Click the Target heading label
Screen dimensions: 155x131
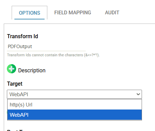click(x=15, y=84)
